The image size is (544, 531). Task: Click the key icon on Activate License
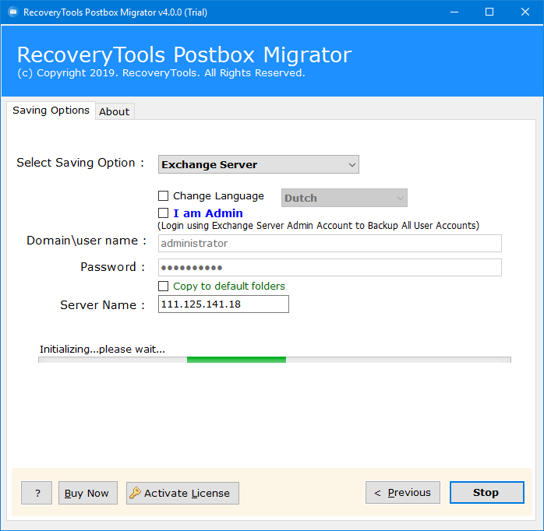tap(135, 493)
